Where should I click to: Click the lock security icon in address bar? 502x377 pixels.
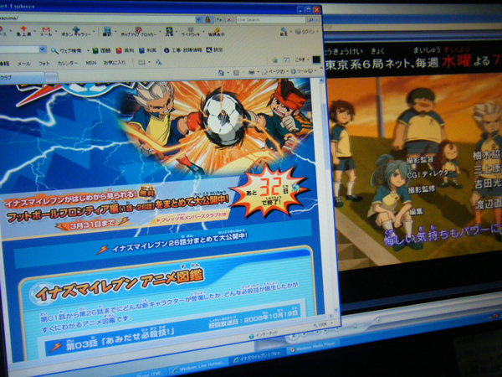click(207, 20)
